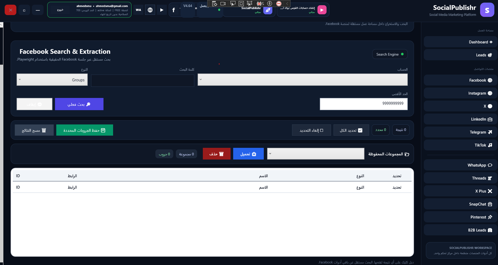
Task: Open Threads via its sidebar icon
Action: click(490, 178)
